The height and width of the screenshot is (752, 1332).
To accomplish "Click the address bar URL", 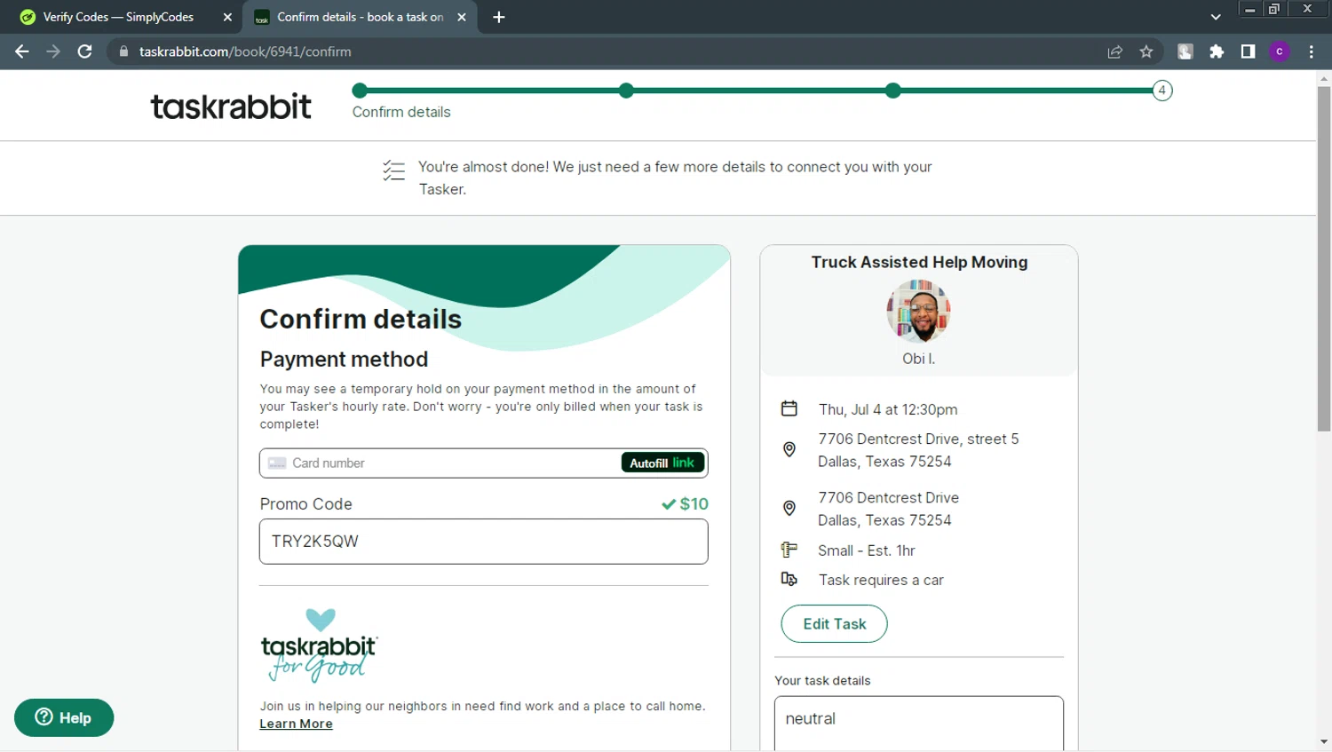I will pos(245,51).
